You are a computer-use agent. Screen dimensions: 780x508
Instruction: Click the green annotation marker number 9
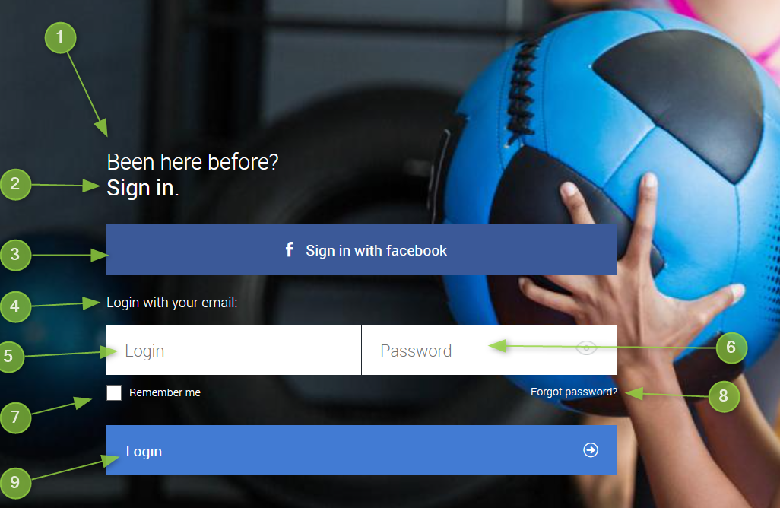tap(15, 482)
